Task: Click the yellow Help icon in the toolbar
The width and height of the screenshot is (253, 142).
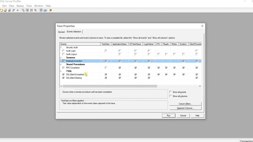Action: (x=51, y=10)
